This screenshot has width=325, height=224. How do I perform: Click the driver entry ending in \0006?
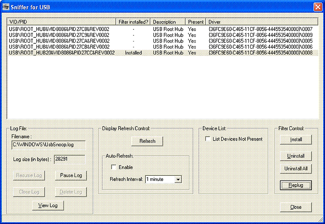pos(260,47)
